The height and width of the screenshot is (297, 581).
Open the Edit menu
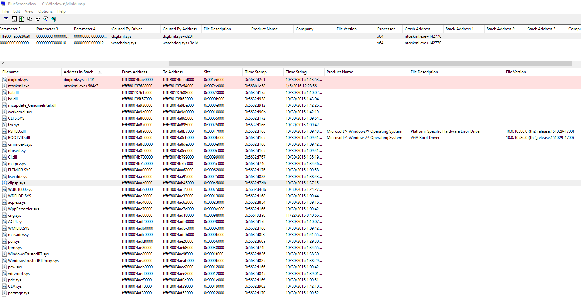click(17, 11)
